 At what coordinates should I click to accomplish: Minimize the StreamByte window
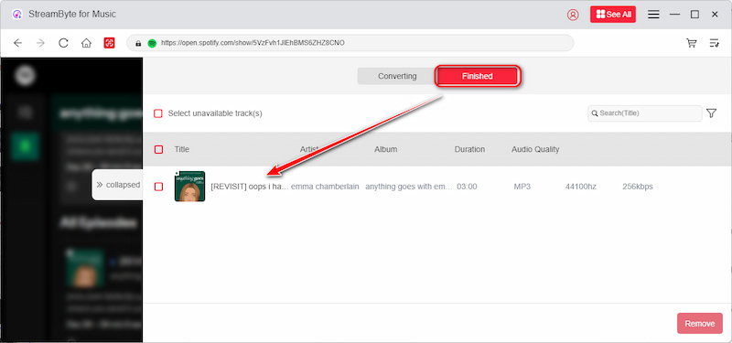point(674,15)
